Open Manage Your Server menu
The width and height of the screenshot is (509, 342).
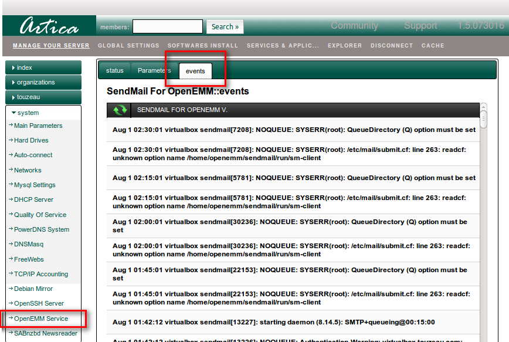point(51,46)
